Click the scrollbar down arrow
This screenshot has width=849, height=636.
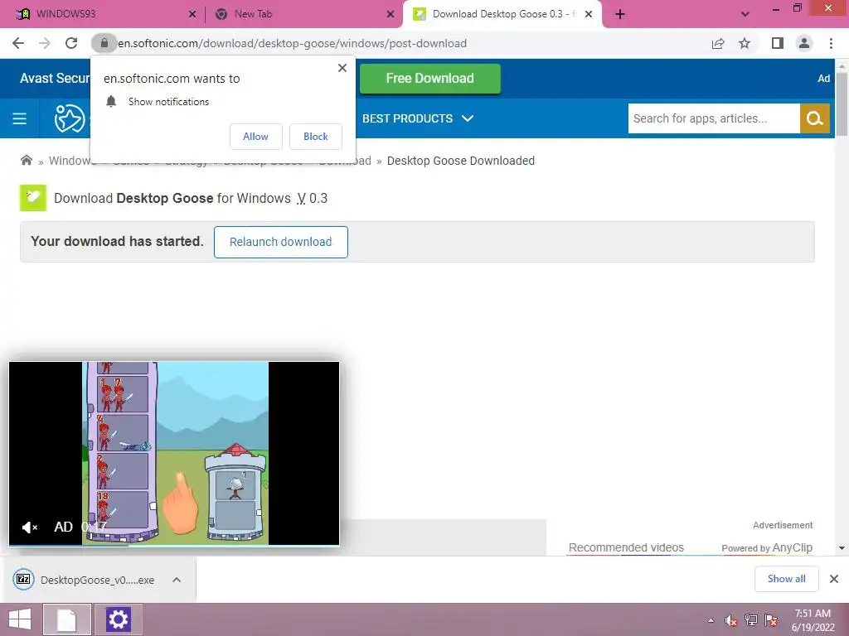[842, 548]
